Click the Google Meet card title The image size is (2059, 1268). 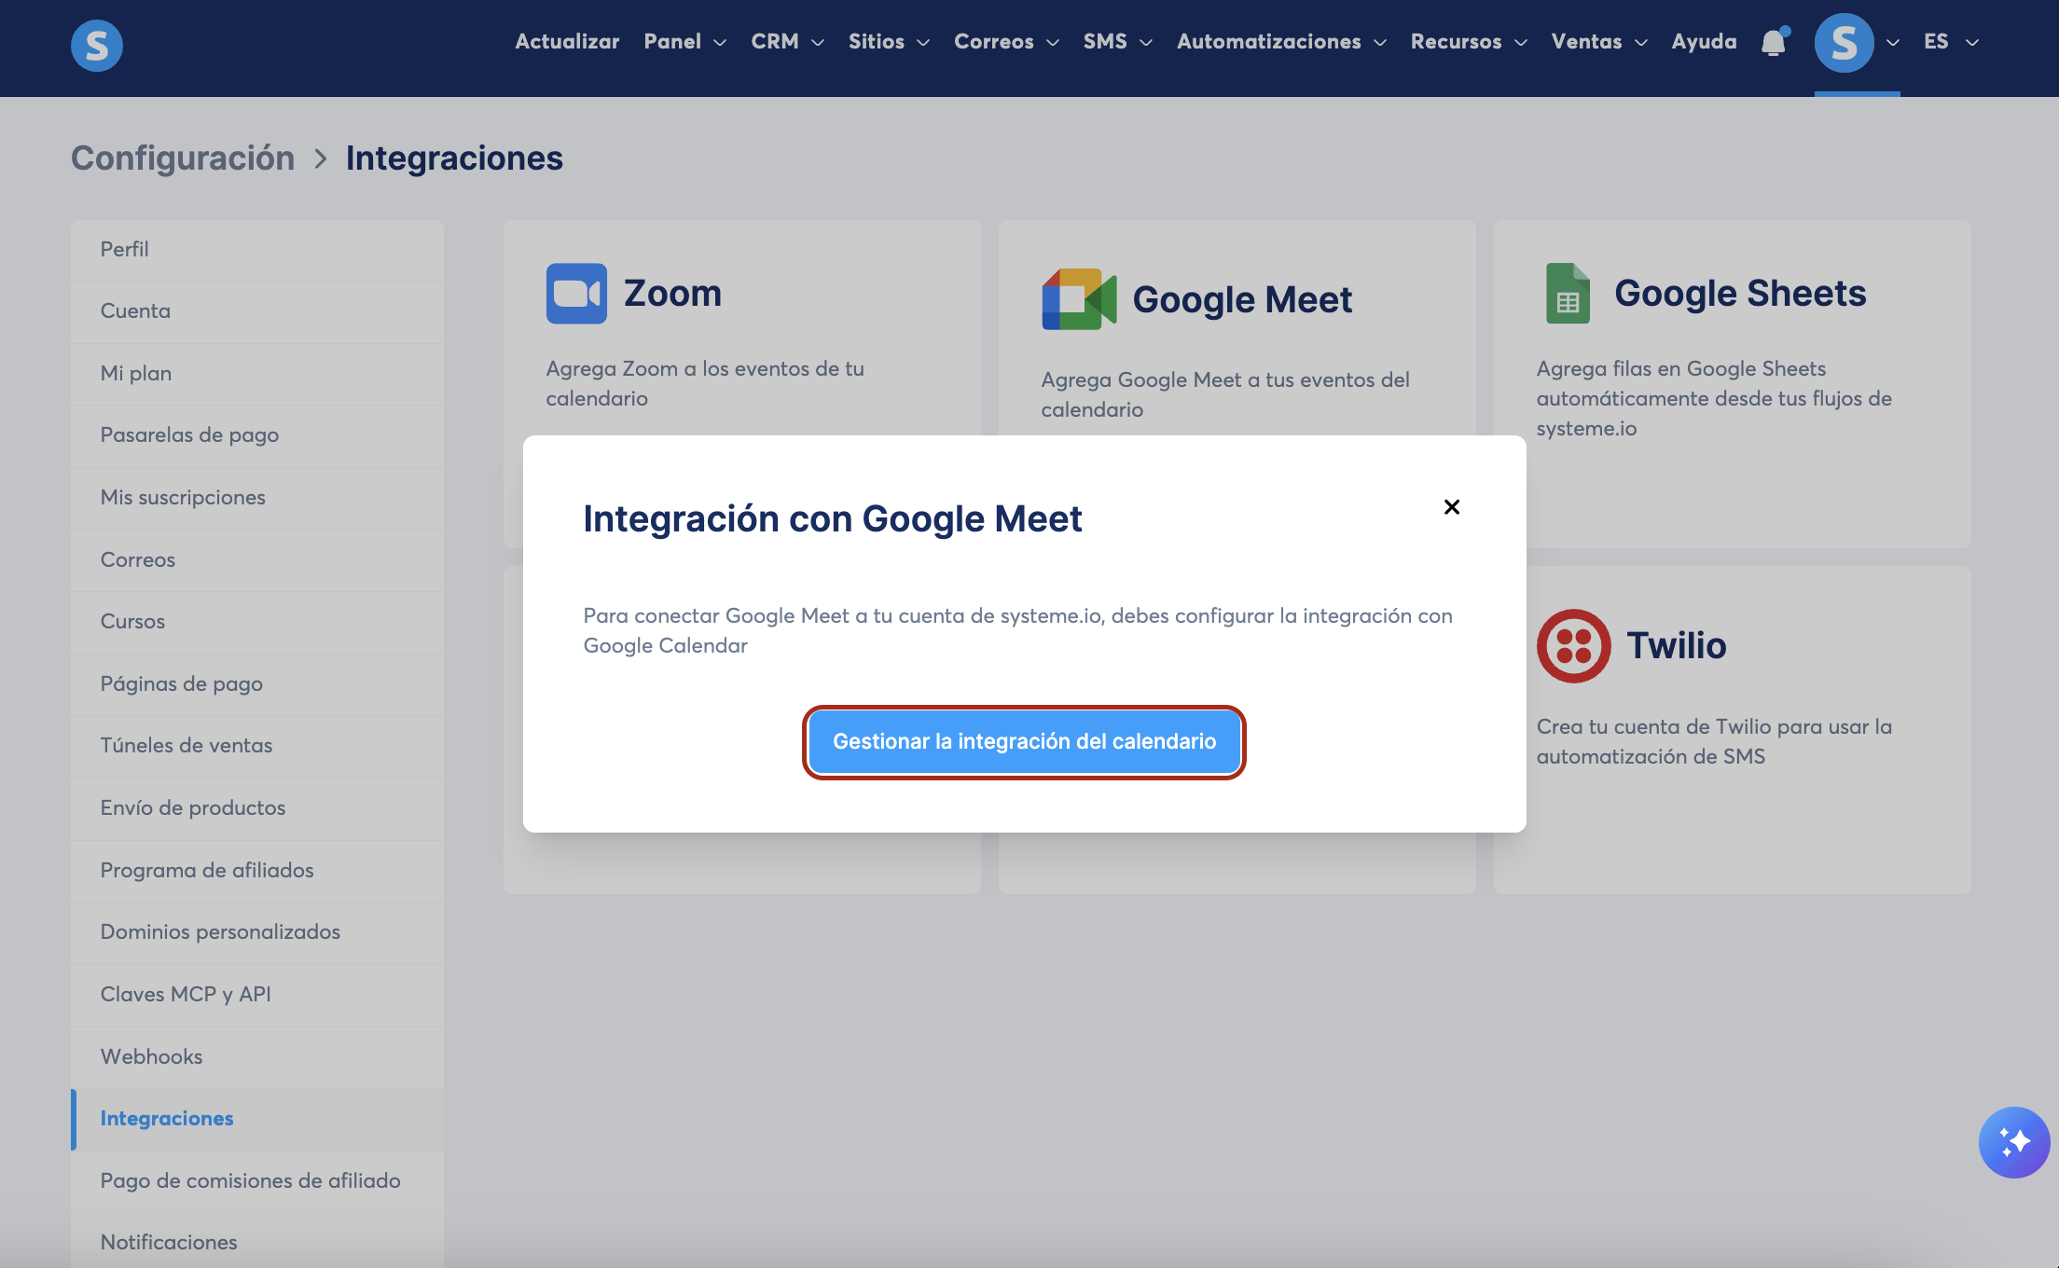pos(1242,300)
